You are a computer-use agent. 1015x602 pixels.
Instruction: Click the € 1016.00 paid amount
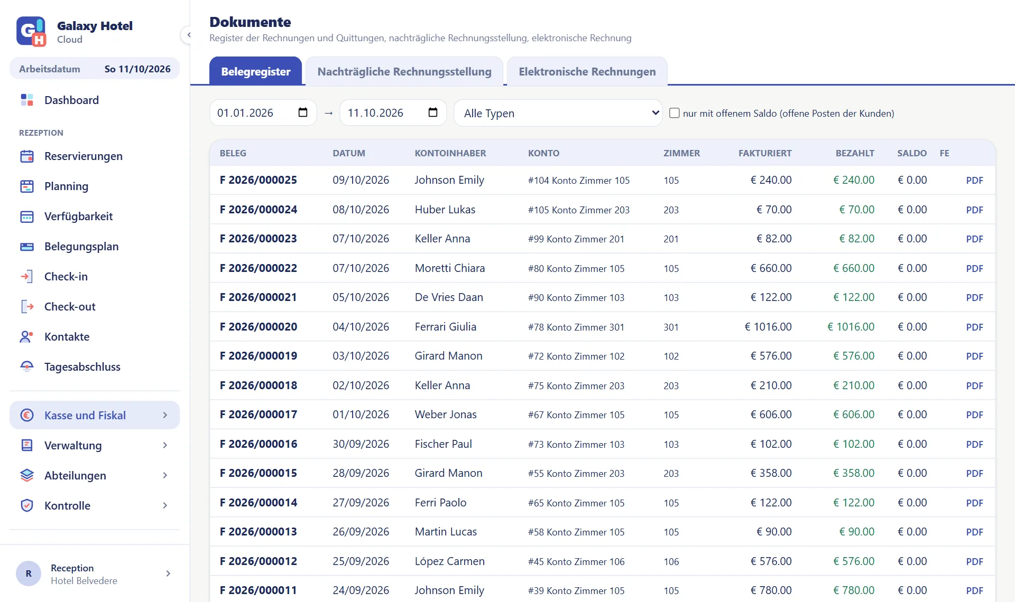pyautogui.click(x=851, y=327)
